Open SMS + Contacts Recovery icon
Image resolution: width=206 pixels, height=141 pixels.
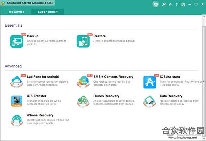pyautogui.click(x=83, y=82)
